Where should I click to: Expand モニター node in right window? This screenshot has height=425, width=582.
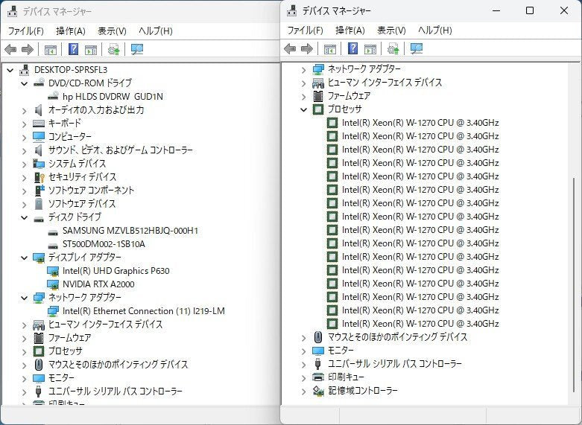click(x=304, y=351)
